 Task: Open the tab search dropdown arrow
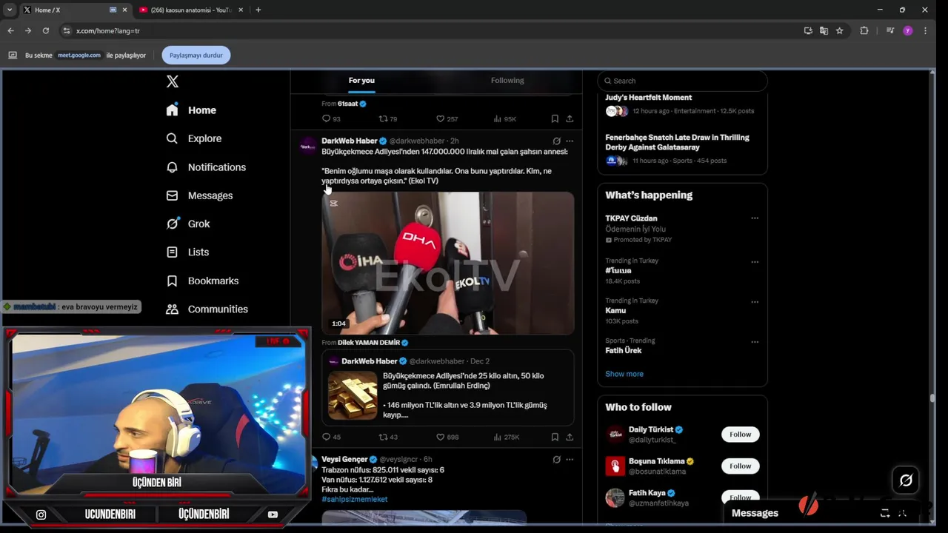click(x=10, y=10)
